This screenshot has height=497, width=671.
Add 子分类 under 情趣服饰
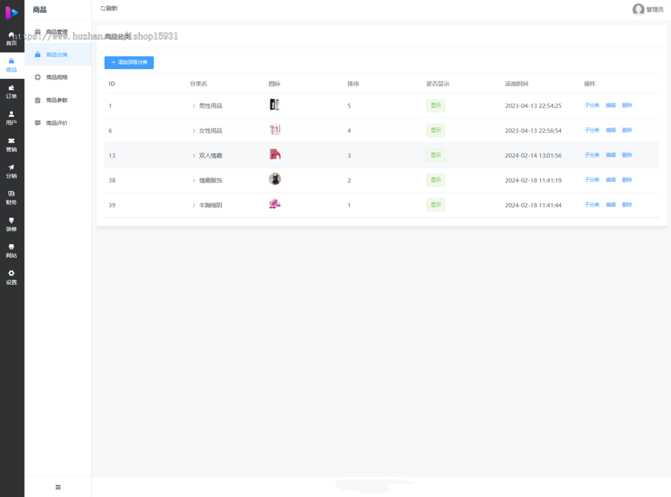[592, 180]
